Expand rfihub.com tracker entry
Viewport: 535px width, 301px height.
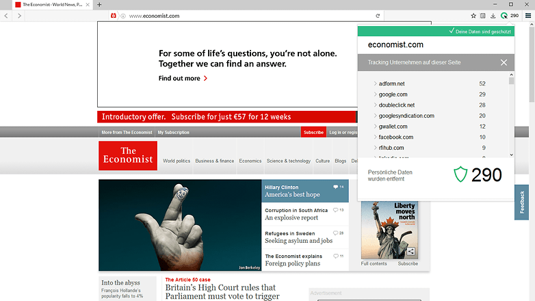(x=375, y=148)
